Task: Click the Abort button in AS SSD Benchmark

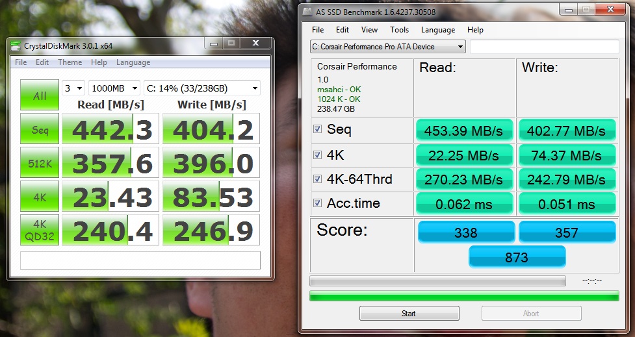Action: click(531, 313)
